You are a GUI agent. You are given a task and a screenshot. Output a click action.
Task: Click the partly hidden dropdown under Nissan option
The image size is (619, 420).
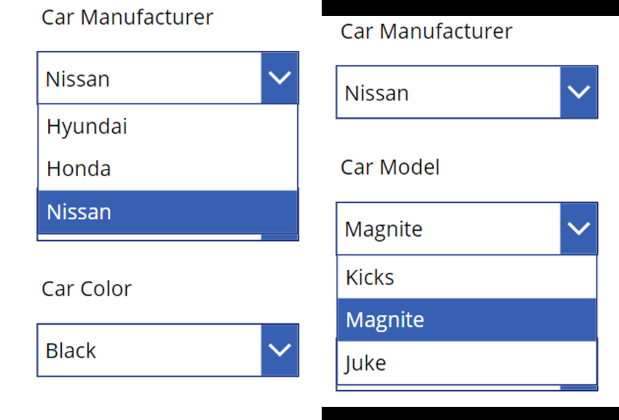167,237
